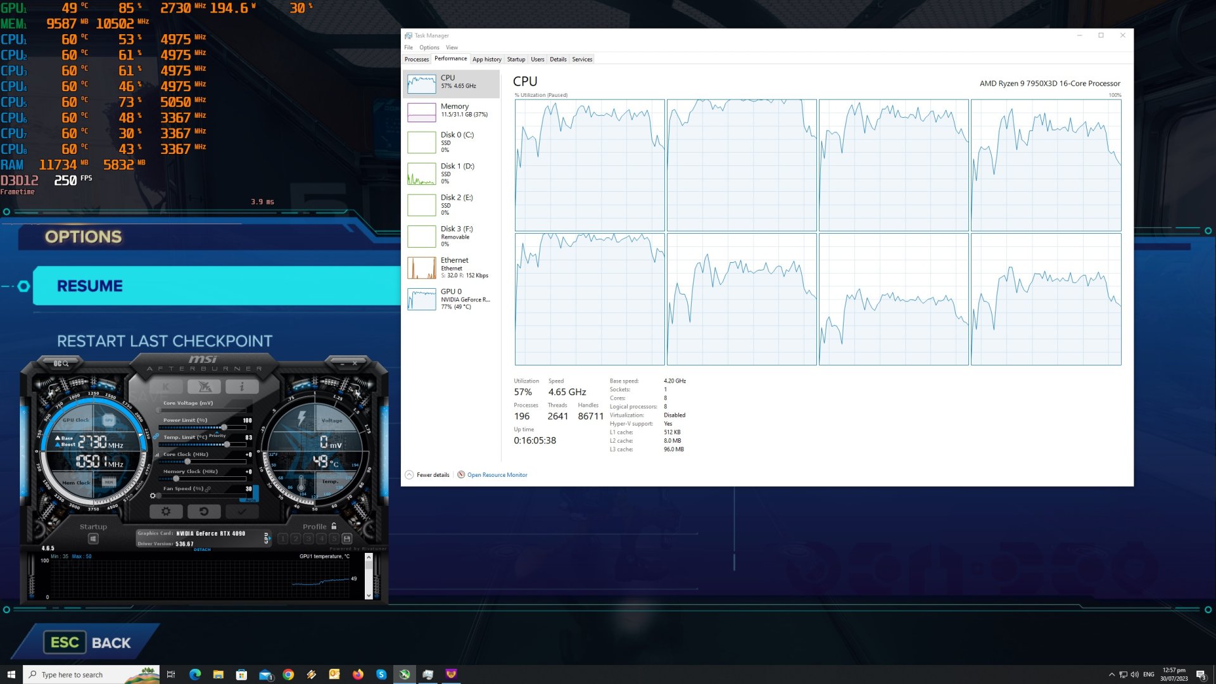Click the save profile floppy disk icon
1216x684 pixels.
click(346, 538)
